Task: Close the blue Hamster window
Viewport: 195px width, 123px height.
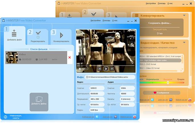Action: click(x=136, y=20)
